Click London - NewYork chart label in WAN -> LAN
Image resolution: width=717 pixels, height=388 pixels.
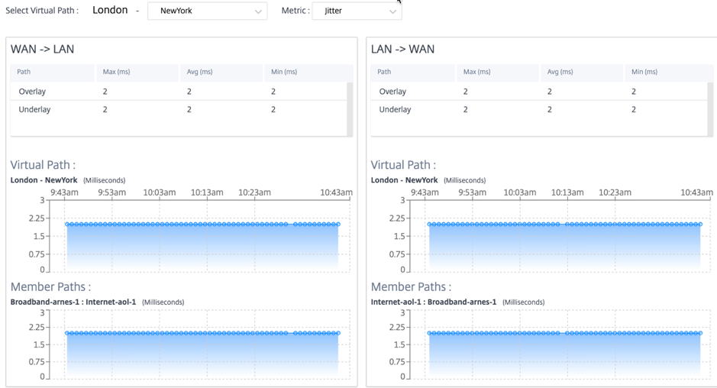(44, 180)
